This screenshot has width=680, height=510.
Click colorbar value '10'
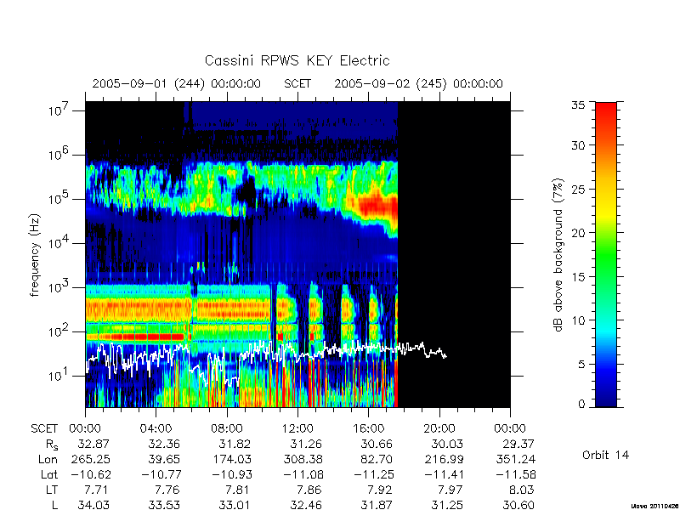578,320
